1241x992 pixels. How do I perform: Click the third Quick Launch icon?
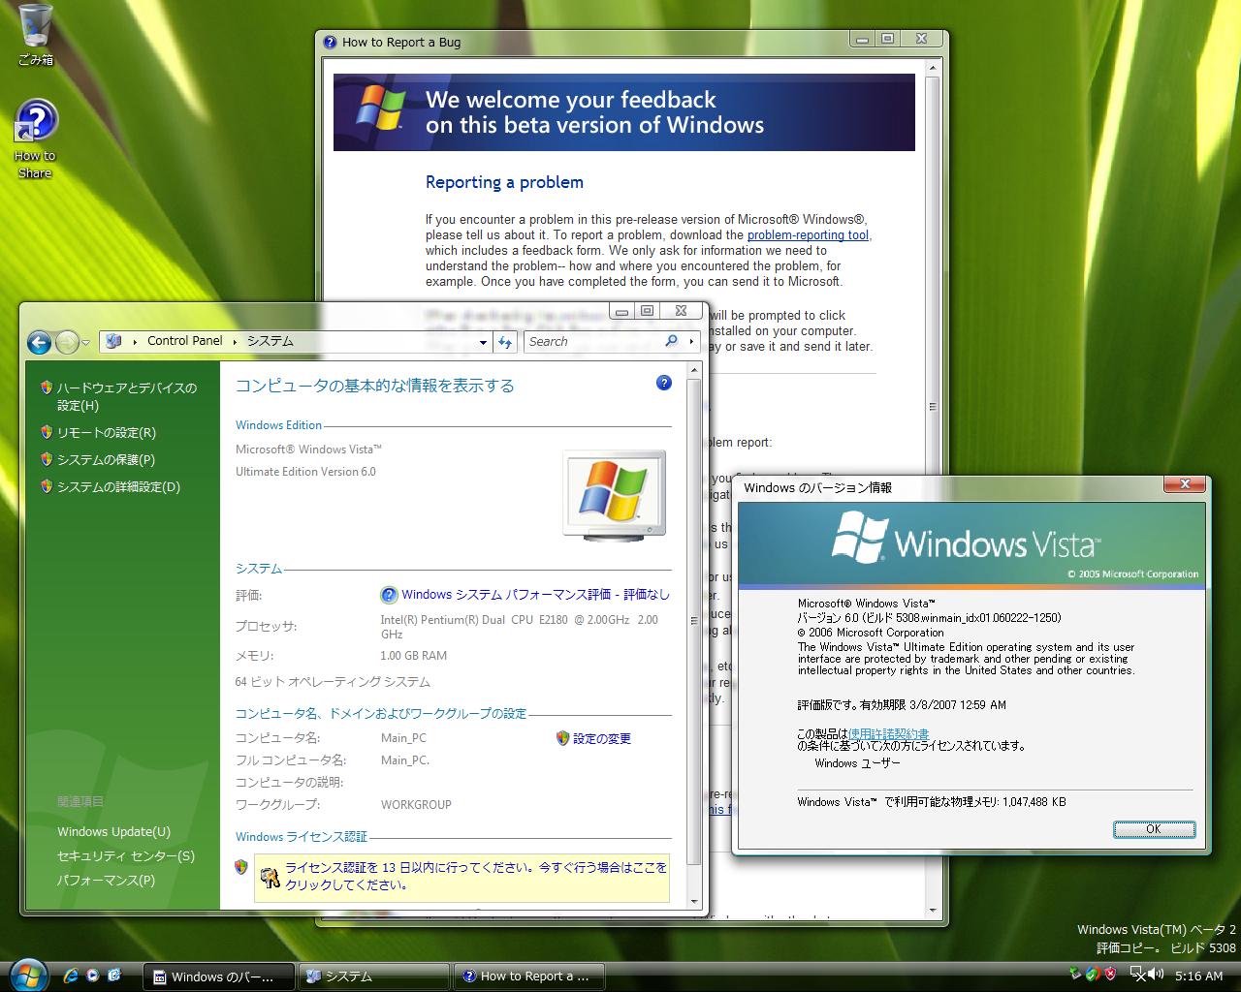click(114, 976)
